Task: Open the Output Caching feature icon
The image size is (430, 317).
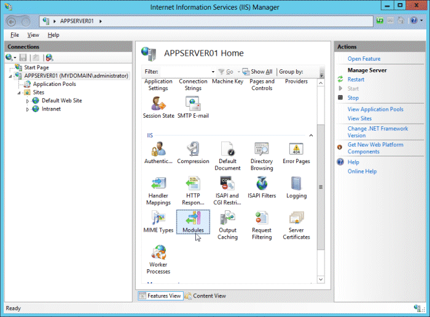Action: pyautogui.click(x=227, y=225)
